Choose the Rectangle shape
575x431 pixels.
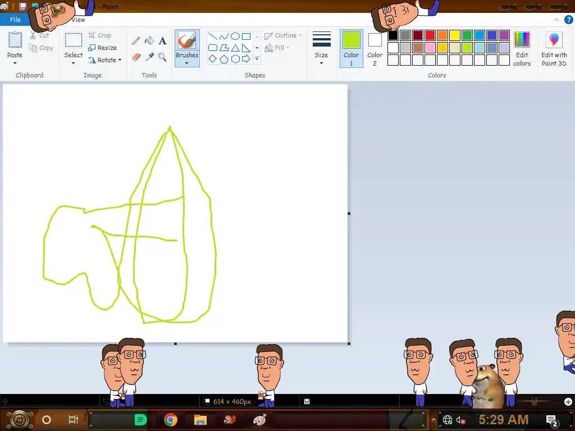tap(247, 36)
